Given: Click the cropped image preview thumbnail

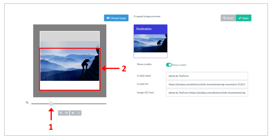Looking at the screenshot, I should pyautogui.click(x=150, y=43).
